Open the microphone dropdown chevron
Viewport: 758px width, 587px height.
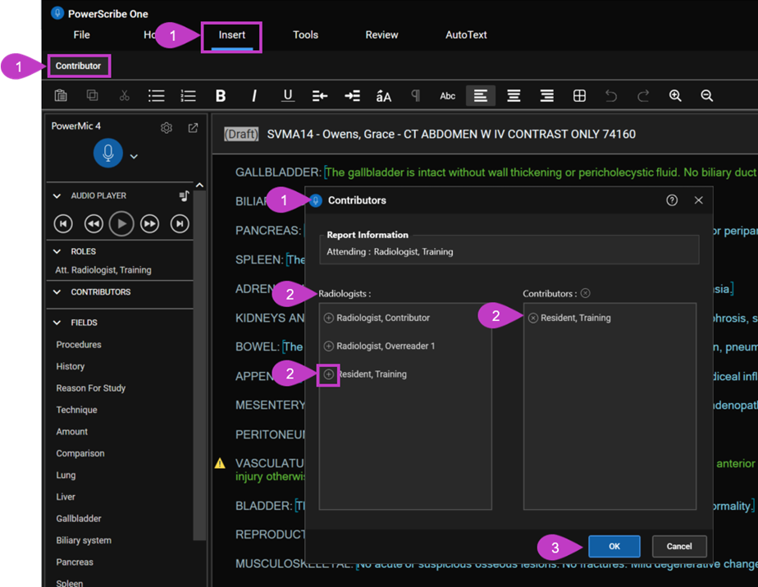click(x=134, y=156)
